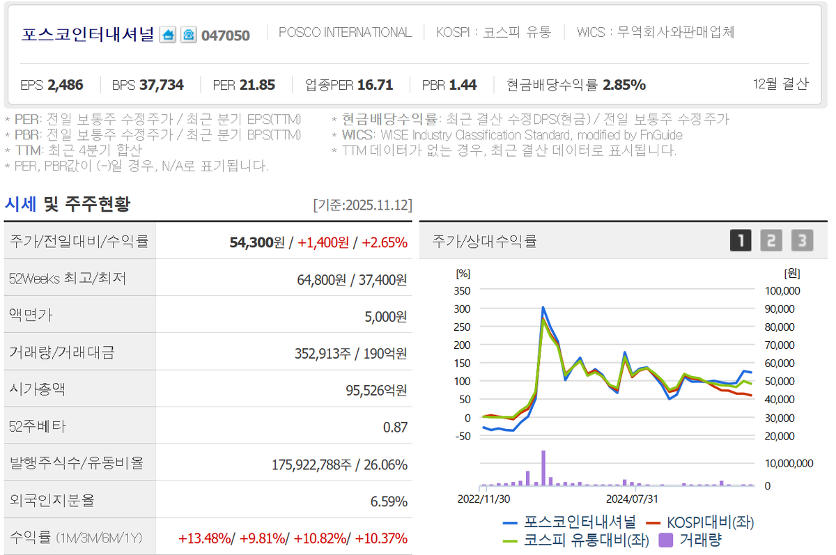This screenshot has width=836, height=555.
Task: Select the +9.81% three-month return
Action: (x=263, y=538)
